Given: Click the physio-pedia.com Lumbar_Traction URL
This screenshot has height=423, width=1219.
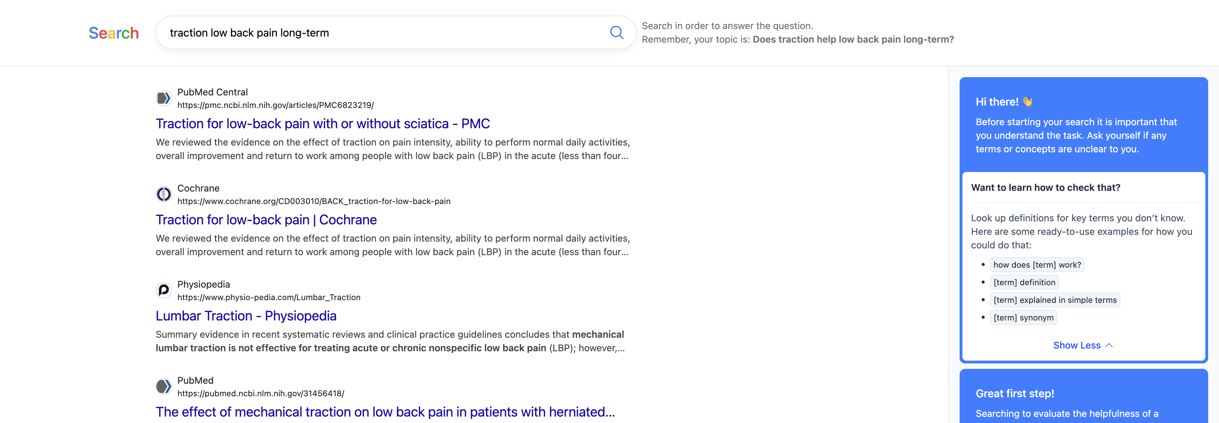Looking at the screenshot, I should pyautogui.click(x=269, y=297).
